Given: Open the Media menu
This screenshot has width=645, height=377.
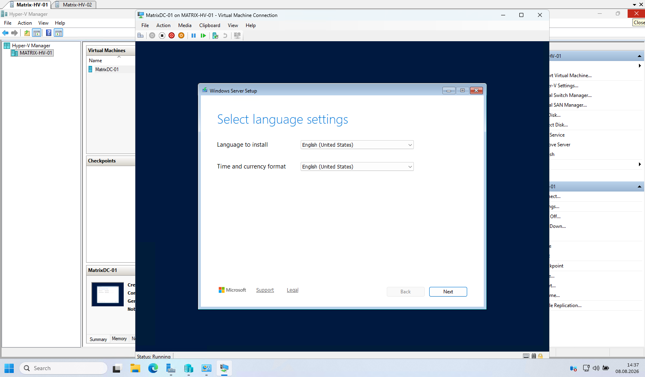Looking at the screenshot, I should point(185,25).
